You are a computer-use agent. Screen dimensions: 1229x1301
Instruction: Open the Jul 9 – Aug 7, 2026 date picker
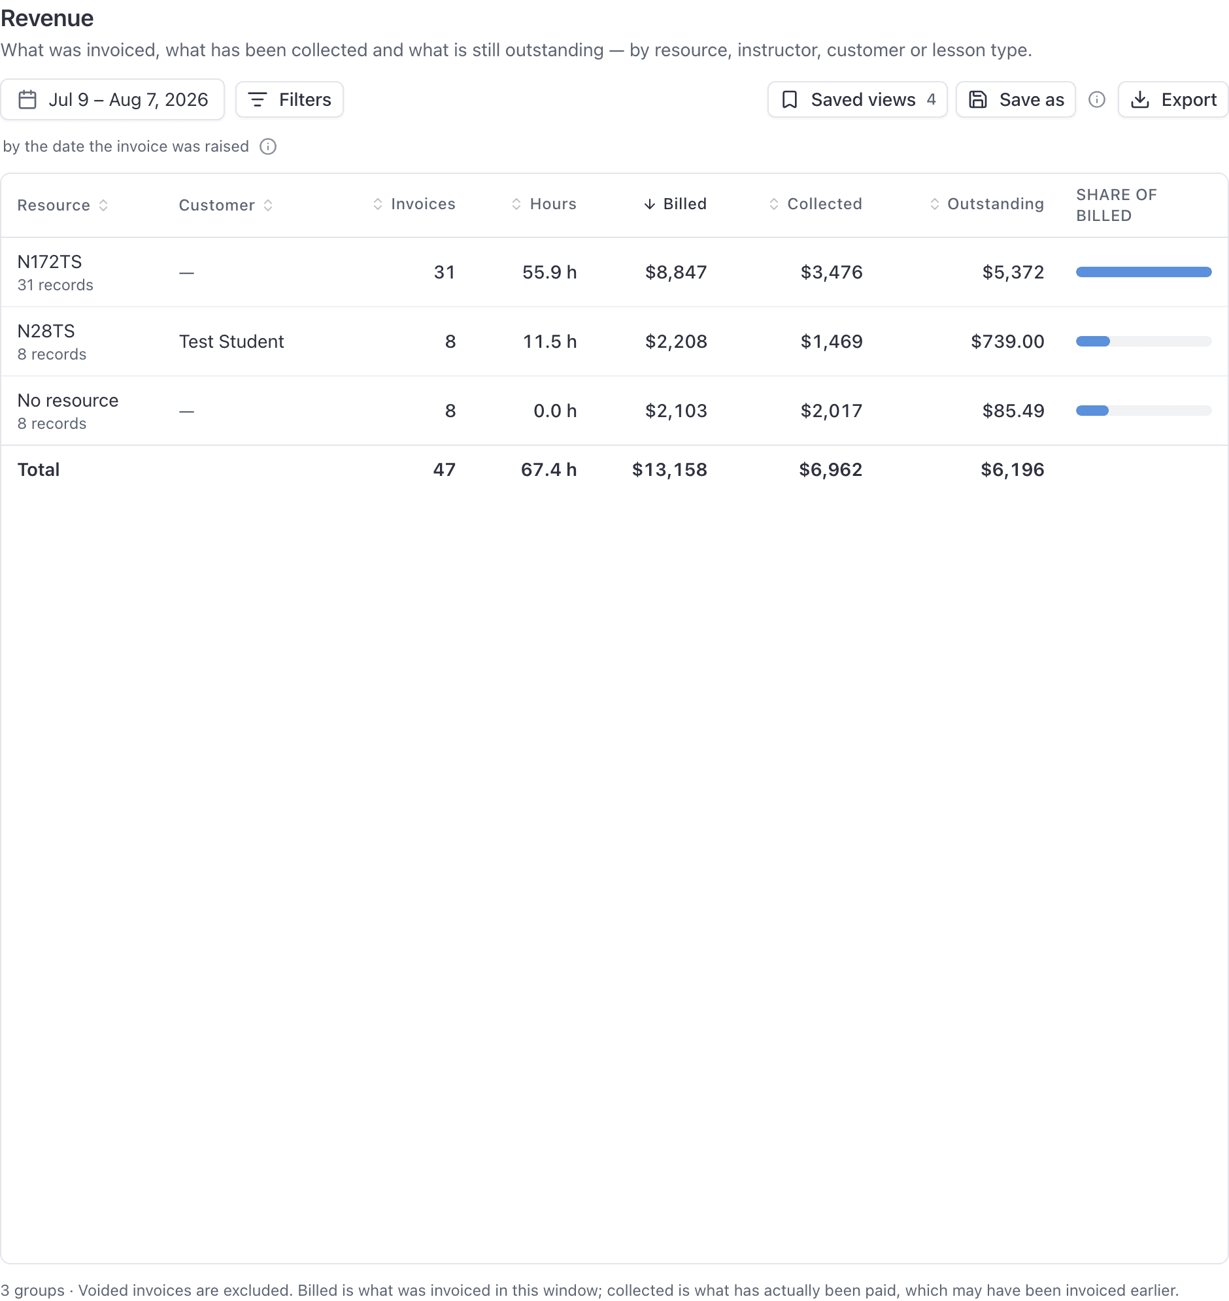pyautogui.click(x=112, y=99)
